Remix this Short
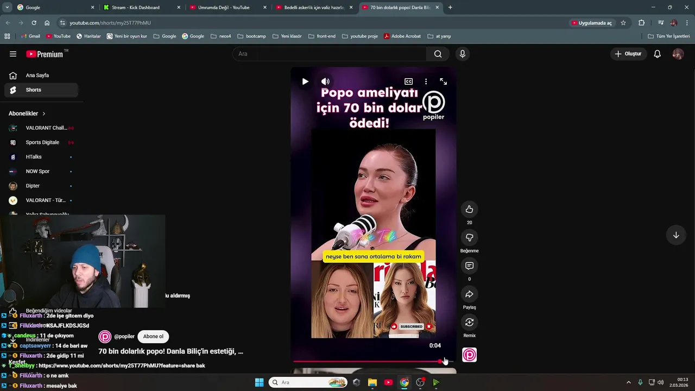The image size is (695, 391). click(x=469, y=322)
